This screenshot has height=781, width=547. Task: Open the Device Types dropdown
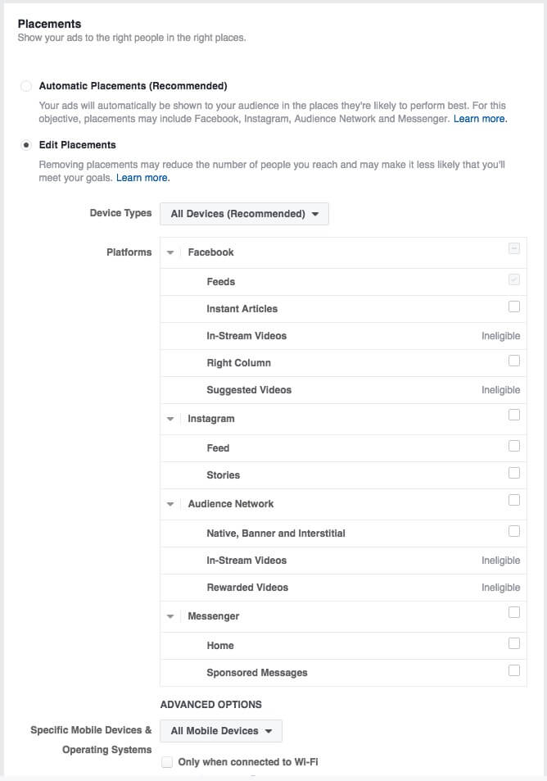click(x=244, y=214)
